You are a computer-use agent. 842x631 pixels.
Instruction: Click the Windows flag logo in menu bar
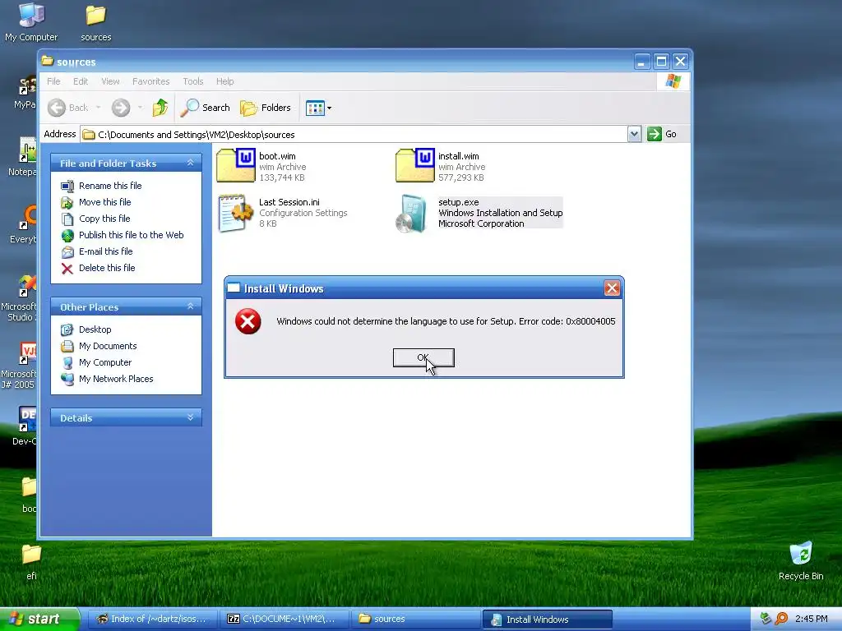pos(673,81)
